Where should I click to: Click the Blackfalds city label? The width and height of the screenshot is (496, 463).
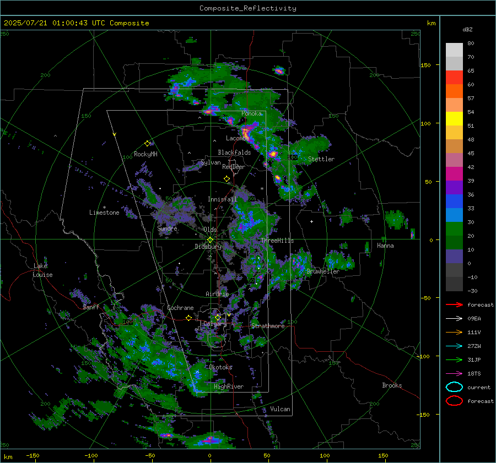(234, 152)
